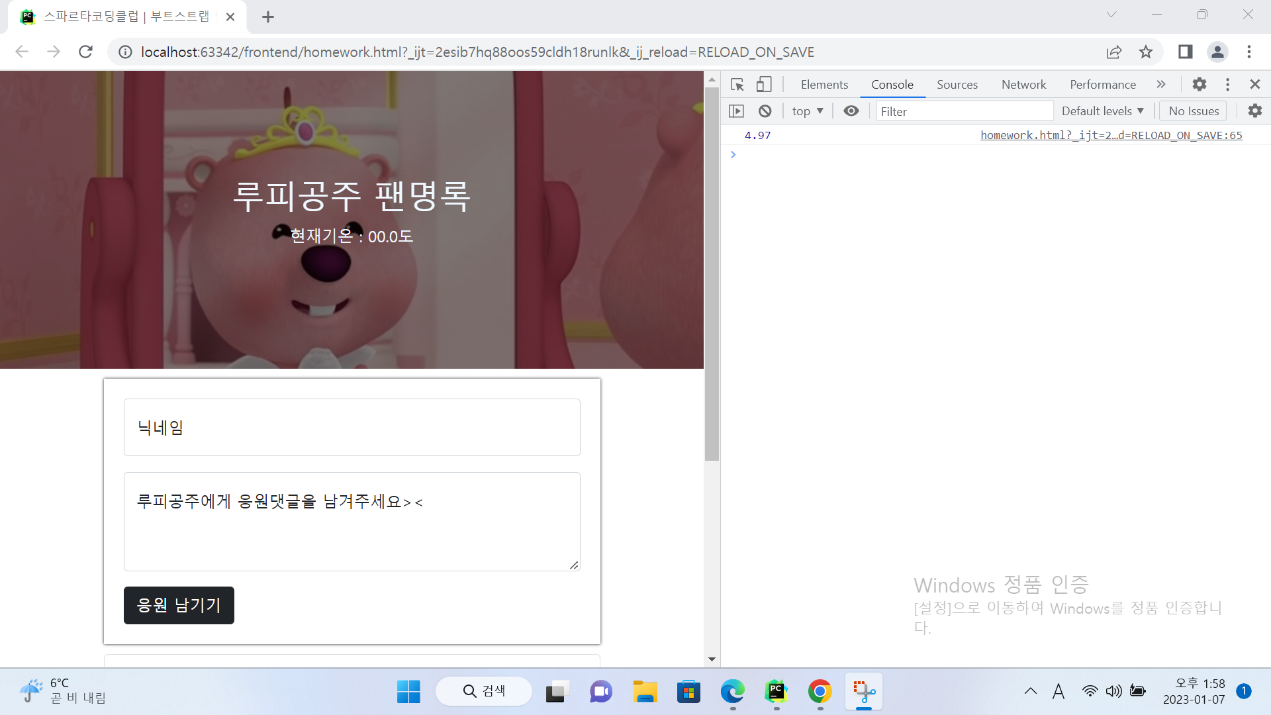The height and width of the screenshot is (715, 1271).
Task: Share this page from the address bar
Action: 1114,52
